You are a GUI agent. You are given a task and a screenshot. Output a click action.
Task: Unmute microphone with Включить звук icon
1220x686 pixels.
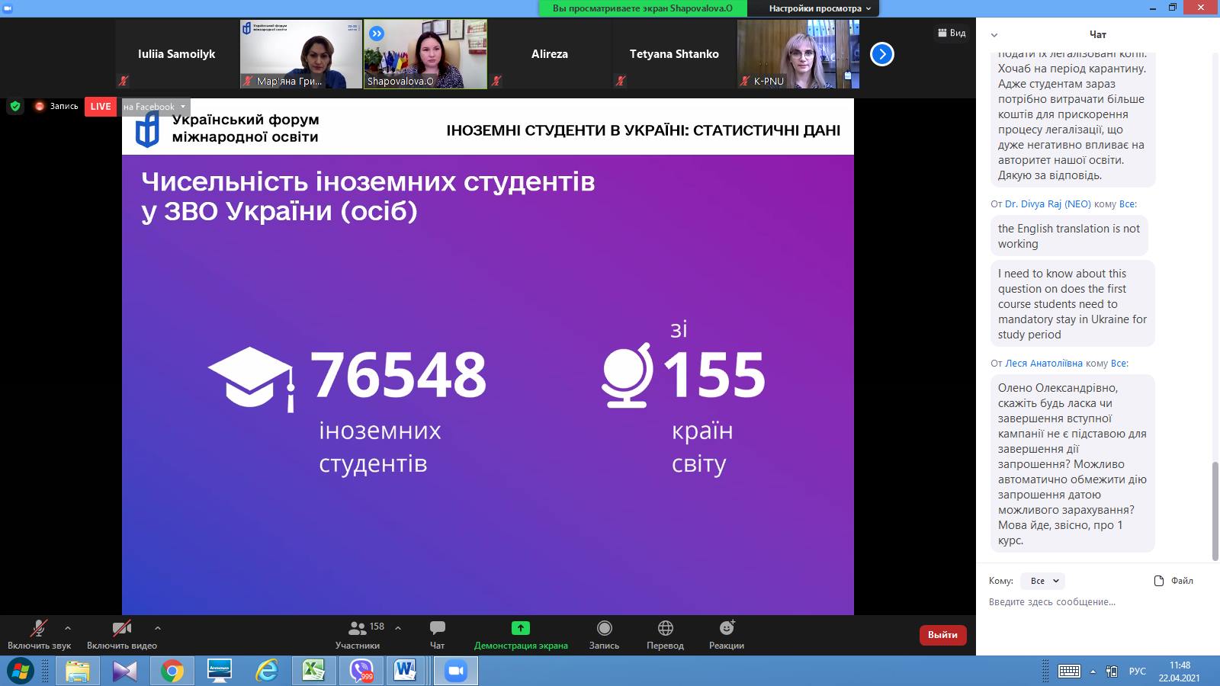point(38,629)
